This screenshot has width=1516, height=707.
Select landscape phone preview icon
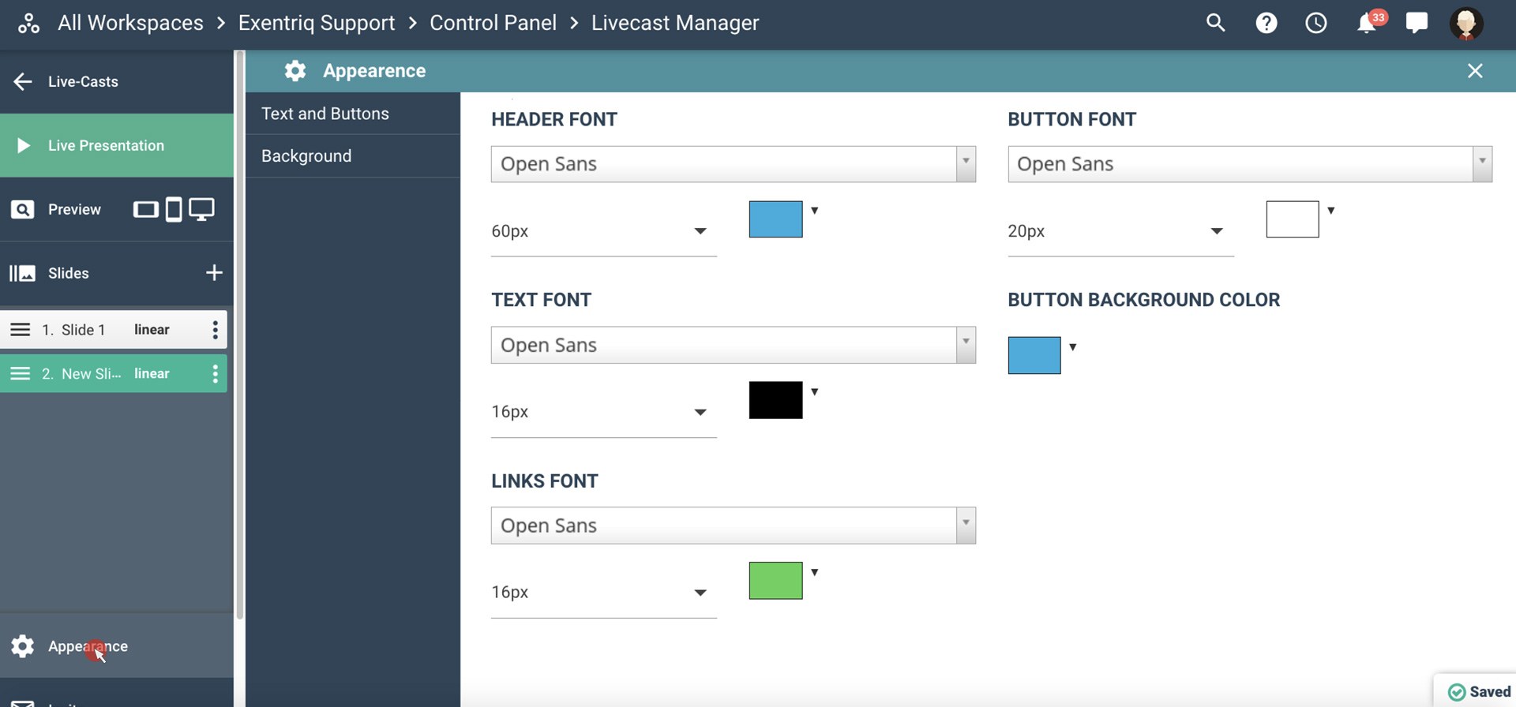pos(145,209)
